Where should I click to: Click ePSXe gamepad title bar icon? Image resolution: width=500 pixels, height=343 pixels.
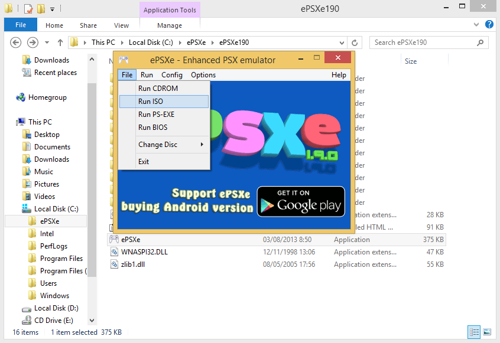pos(124,60)
